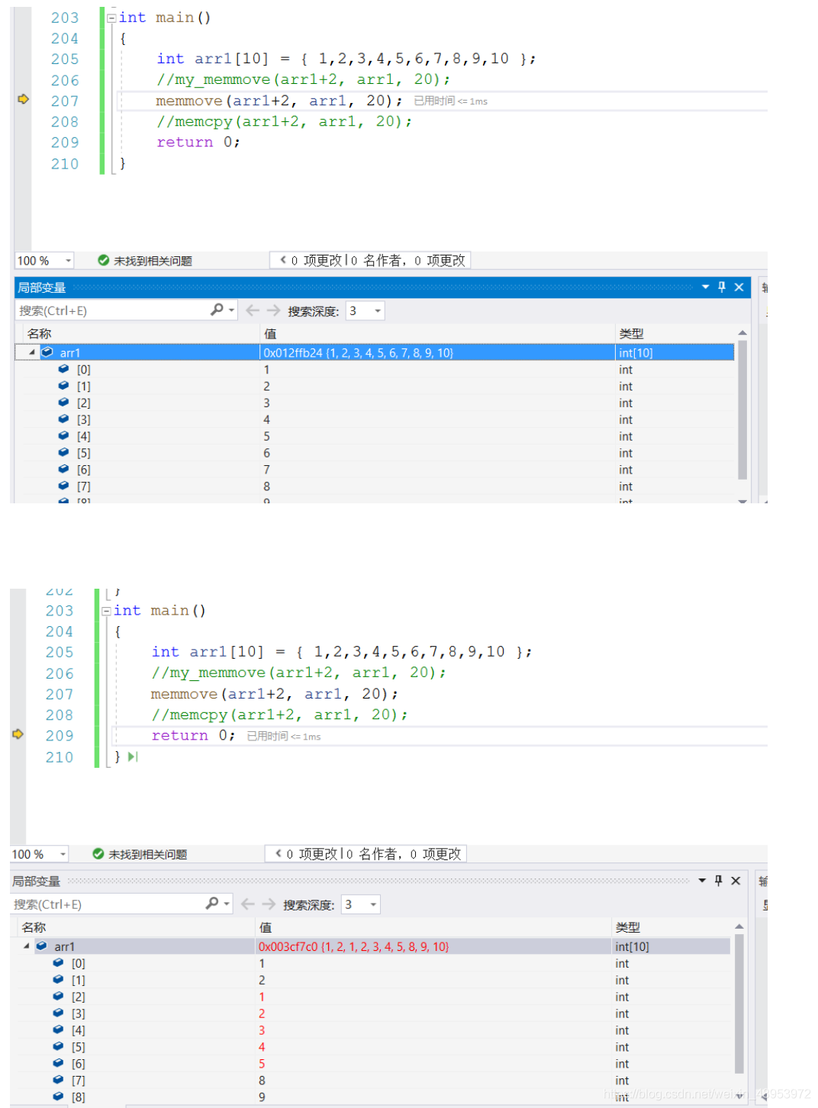This screenshot has width=818, height=1108.
Task: Select element [3] row in top Locals panel
Action: (375, 420)
